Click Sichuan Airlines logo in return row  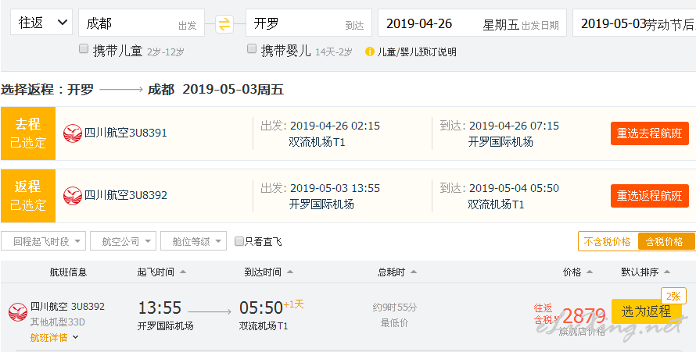point(73,196)
